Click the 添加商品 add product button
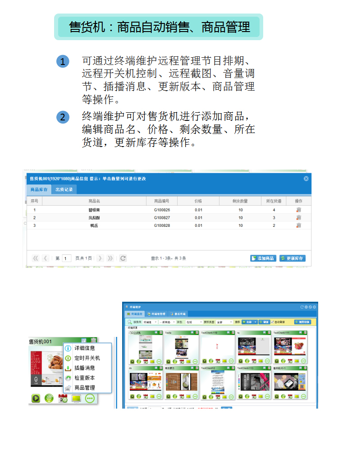 click(x=263, y=258)
